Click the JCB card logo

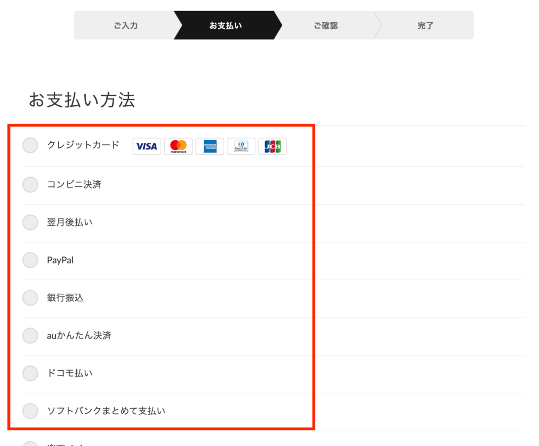tap(273, 146)
